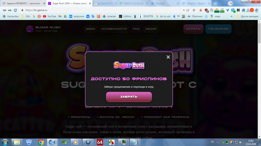Open the ОСОБЕННОСТИ navigation item

click(x=114, y=29)
